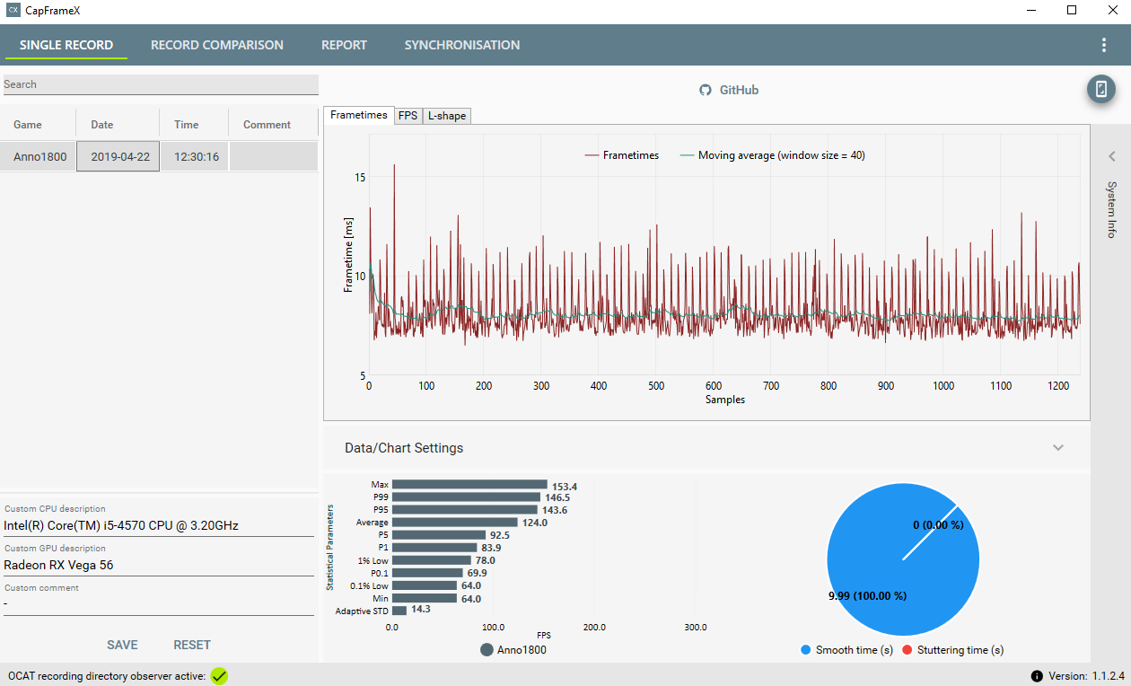Click the Max 153.4 bar

469,484
